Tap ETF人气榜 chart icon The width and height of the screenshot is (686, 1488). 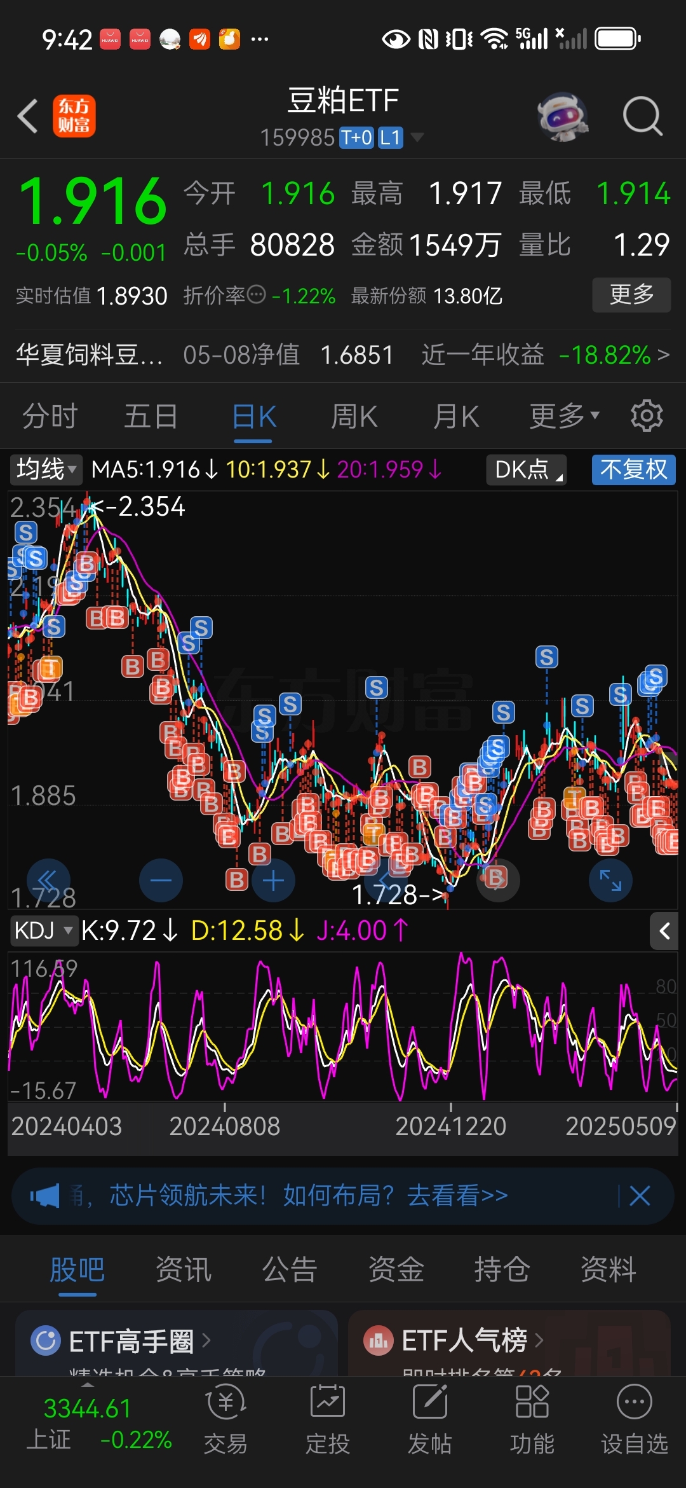click(x=379, y=1340)
